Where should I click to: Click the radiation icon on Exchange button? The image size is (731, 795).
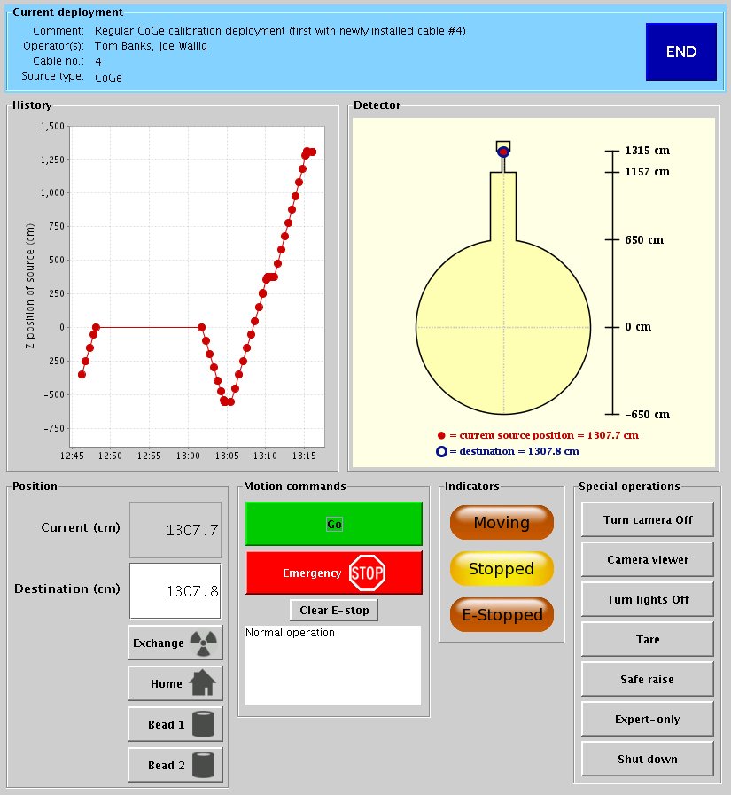coord(202,643)
